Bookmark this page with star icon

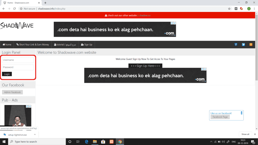point(229,9)
